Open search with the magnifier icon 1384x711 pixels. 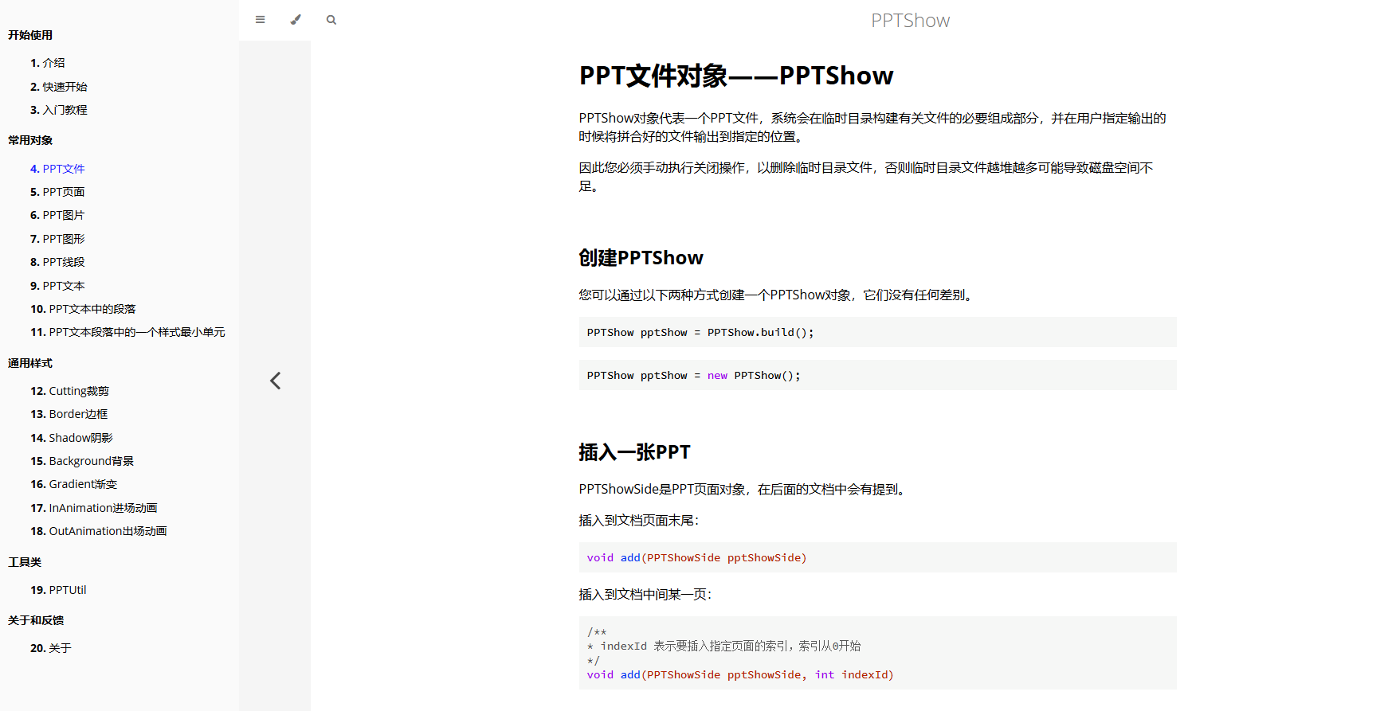[331, 20]
